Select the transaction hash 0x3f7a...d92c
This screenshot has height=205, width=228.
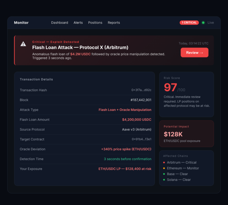pos(141,90)
